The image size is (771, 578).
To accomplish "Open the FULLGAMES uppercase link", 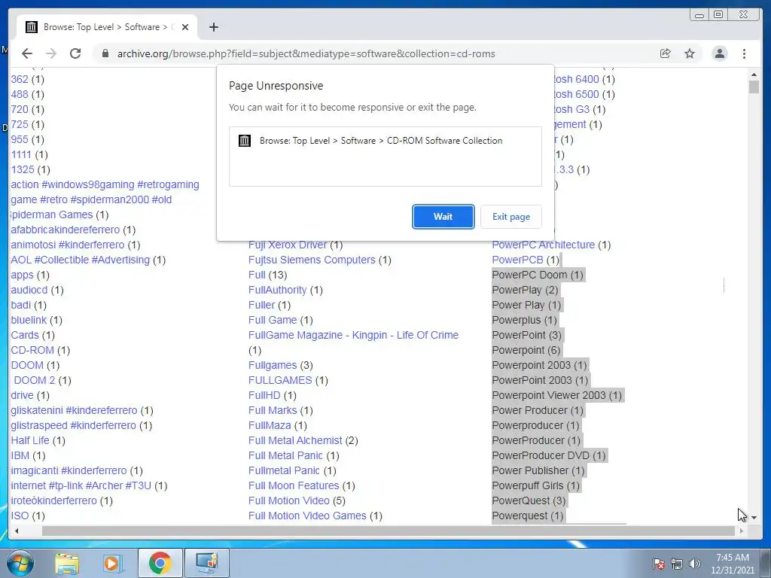I will point(280,380).
